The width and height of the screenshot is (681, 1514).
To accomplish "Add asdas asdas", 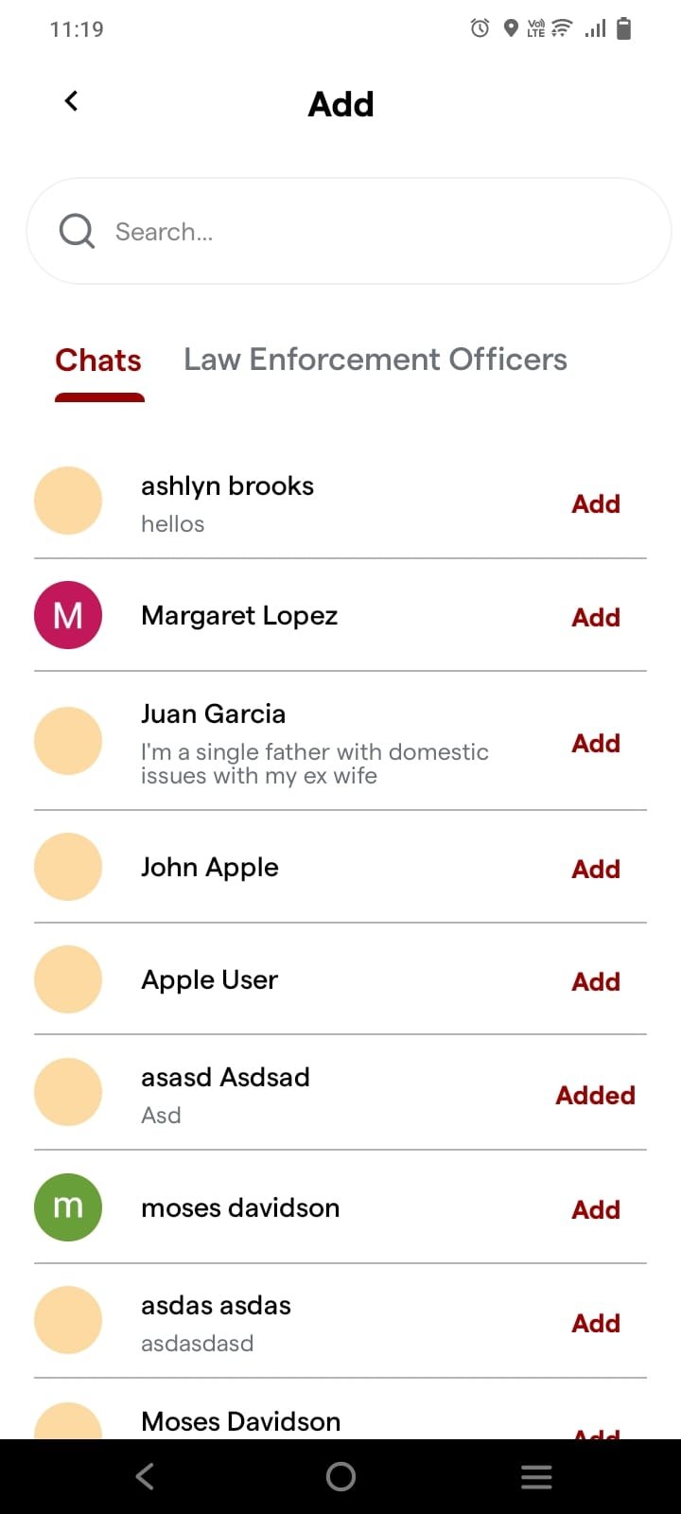I will pyautogui.click(x=596, y=1323).
